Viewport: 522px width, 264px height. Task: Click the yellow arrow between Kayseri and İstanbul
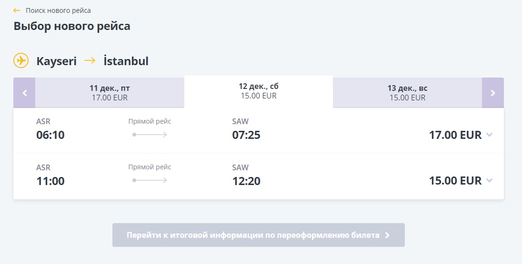(x=90, y=60)
